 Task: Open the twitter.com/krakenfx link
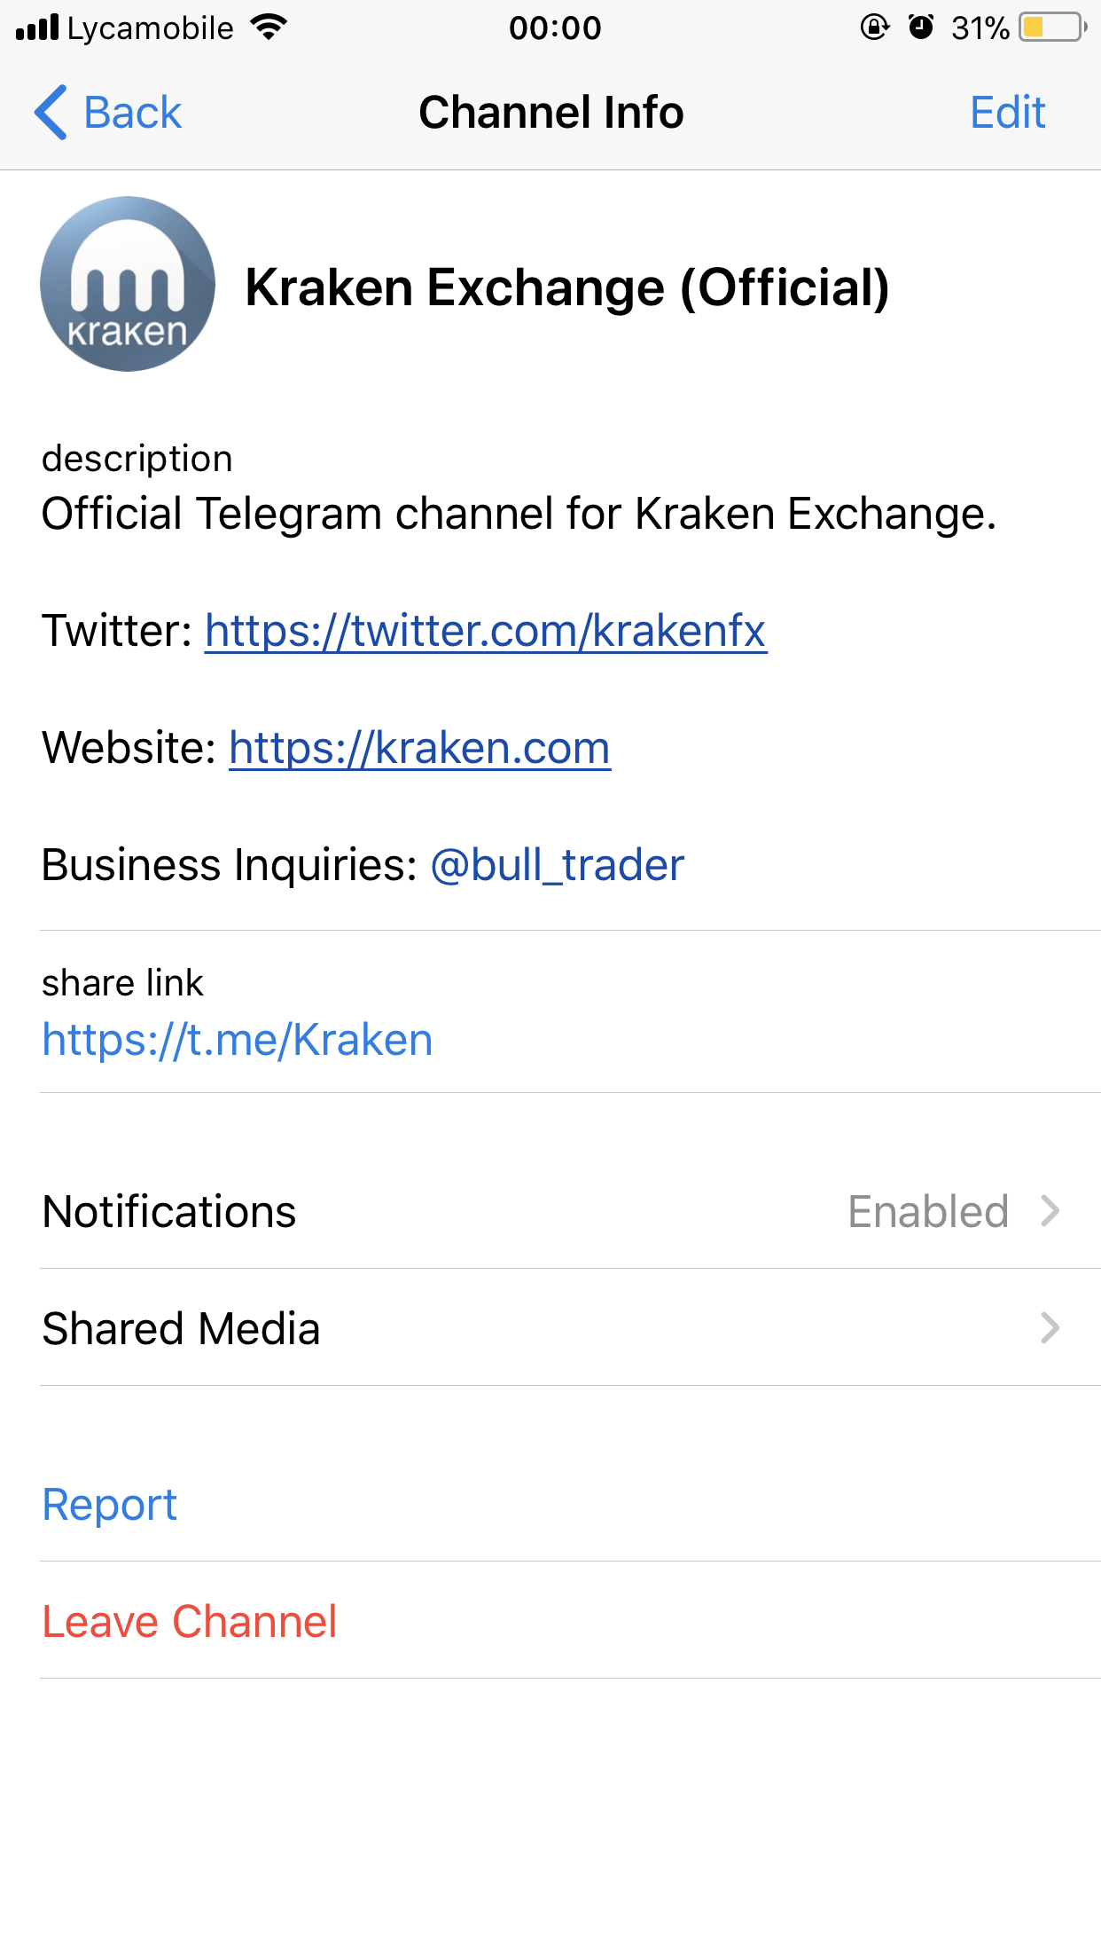click(486, 631)
